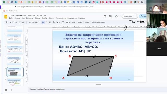
Task: Click the text Доказать: AD|| BC.
Action: coord(76,51)
